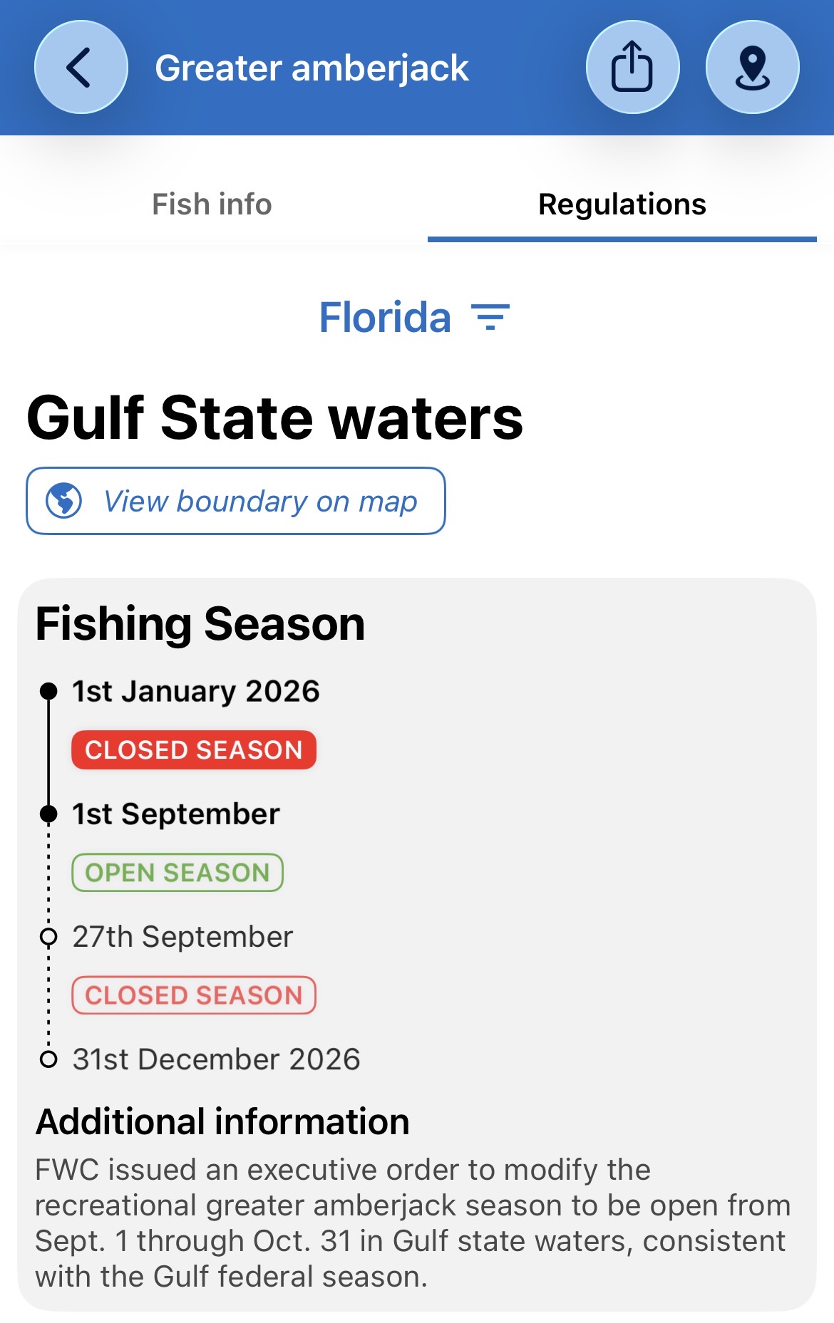The image size is (834, 1323).
Task: Select the 31st December 2026 timeline marker
Action: pyautogui.click(x=48, y=1059)
